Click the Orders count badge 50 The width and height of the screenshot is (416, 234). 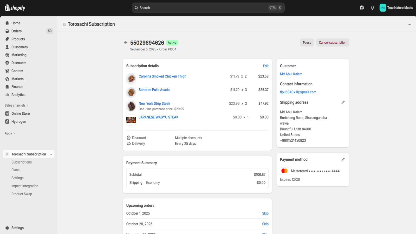point(50,31)
